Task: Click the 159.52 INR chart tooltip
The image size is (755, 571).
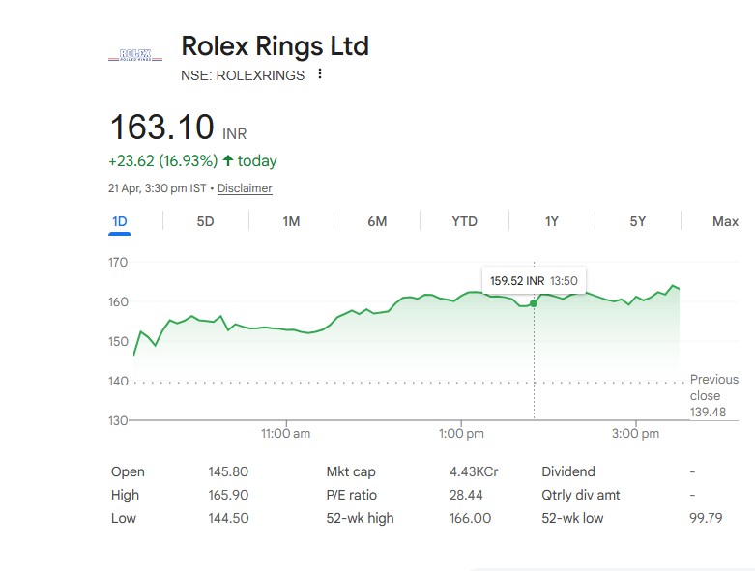Action: click(534, 281)
